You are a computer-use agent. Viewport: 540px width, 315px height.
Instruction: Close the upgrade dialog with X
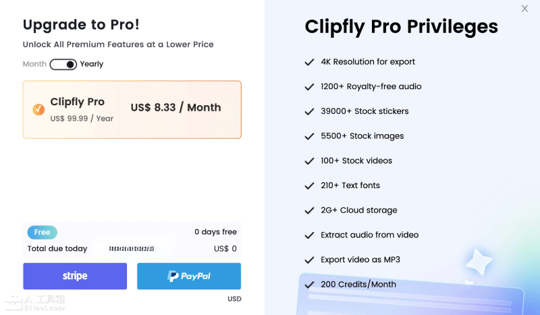tap(524, 9)
